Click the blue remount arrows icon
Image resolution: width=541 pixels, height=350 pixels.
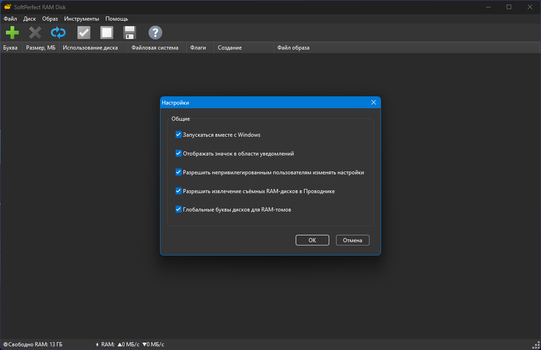(x=58, y=33)
